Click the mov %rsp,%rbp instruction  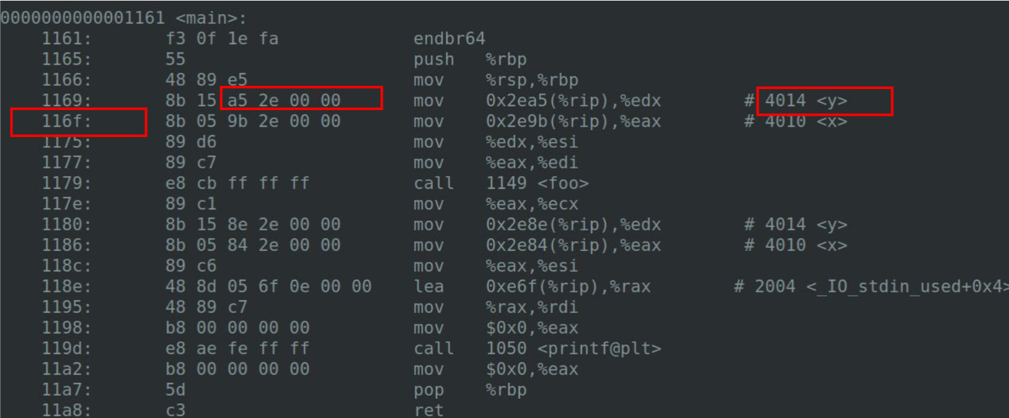(496, 80)
